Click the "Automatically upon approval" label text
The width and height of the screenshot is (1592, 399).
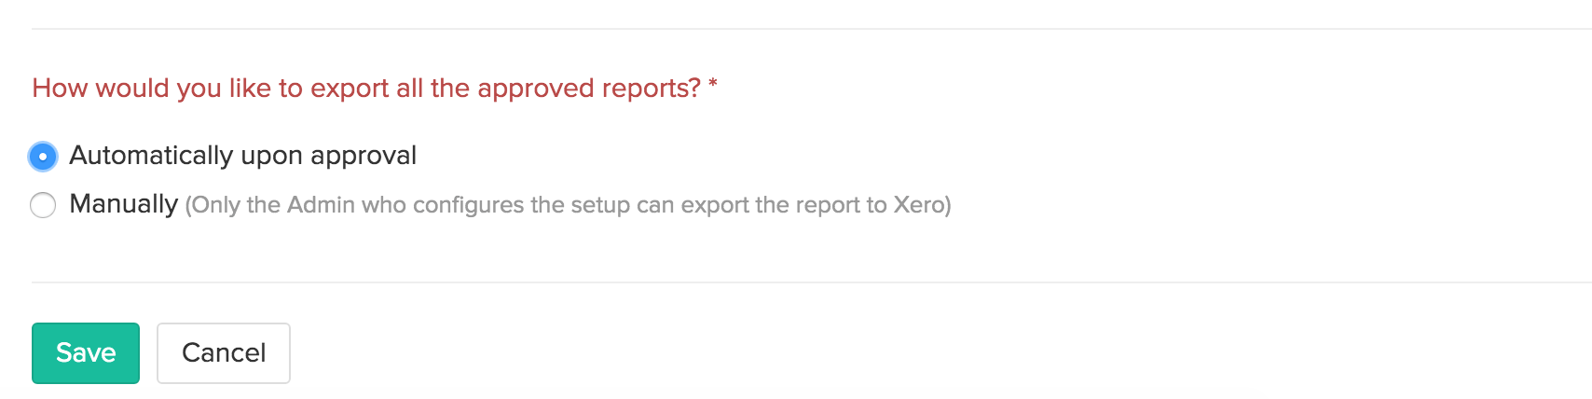[x=242, y=156]
